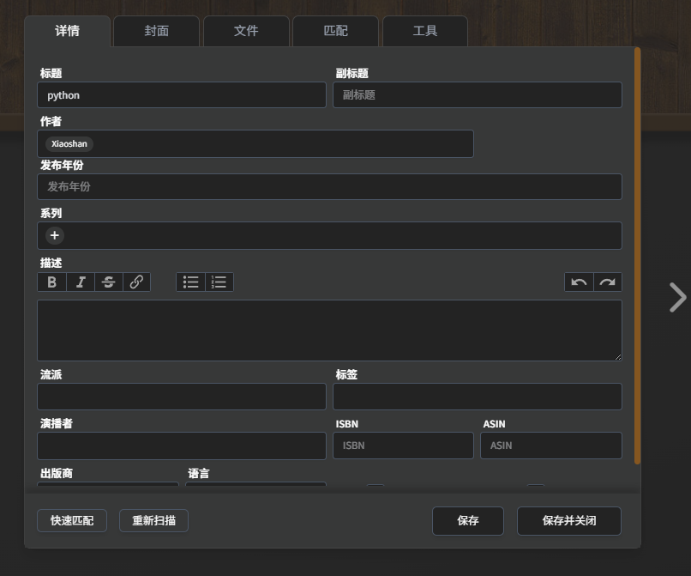Click the strikethrough formatting icon
Viewport: 691px width, 576px height.
point(108,282)
